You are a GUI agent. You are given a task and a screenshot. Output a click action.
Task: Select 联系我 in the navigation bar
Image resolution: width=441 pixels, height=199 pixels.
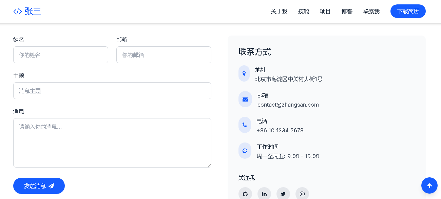(x=371, y=12)
